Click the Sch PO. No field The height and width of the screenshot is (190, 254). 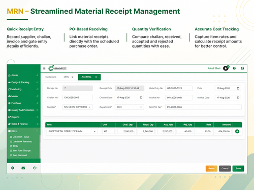point(203,107)
